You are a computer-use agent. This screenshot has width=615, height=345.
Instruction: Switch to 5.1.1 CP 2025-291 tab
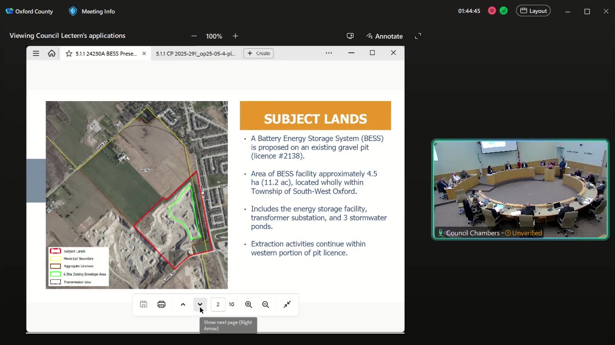click(x=196, y=54)
